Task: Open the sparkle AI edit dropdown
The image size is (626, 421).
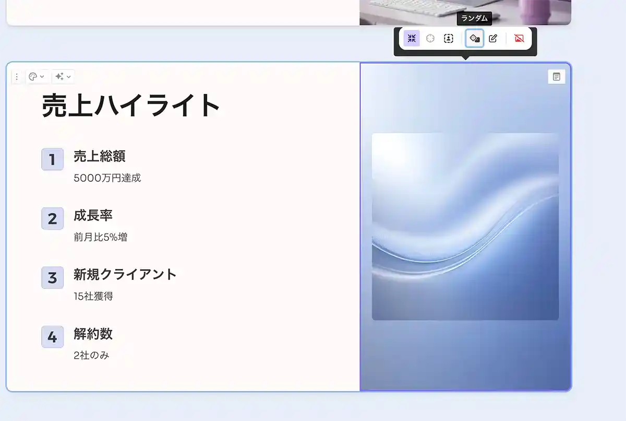Action: [63, 77]
